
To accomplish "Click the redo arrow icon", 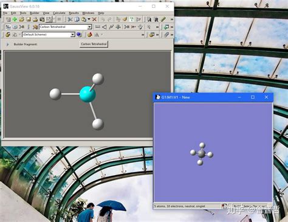I will click(109, 19).
